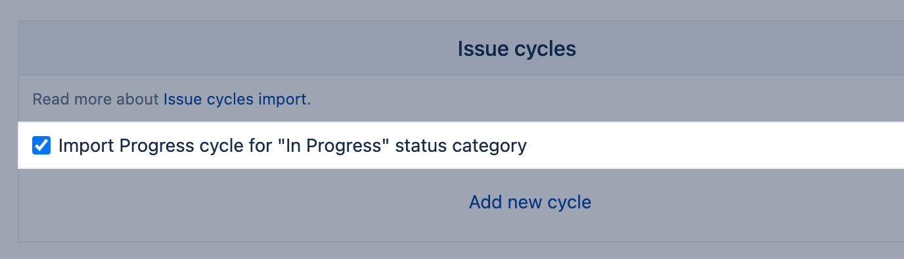Image resolution: width=904 pixels, height=259 pixels.
Task: Open the Issue cycles import link
Action: pos(235,99)
